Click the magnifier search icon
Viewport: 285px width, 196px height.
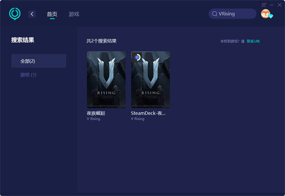coord(215,14)
